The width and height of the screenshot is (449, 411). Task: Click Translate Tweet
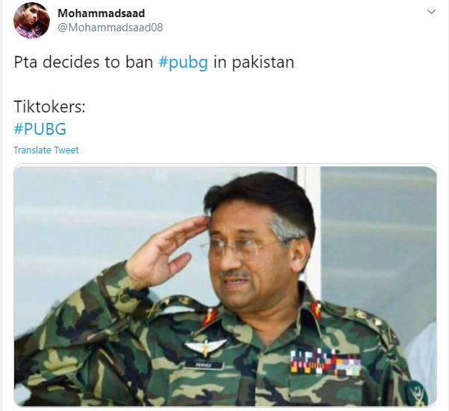point(46,150)
